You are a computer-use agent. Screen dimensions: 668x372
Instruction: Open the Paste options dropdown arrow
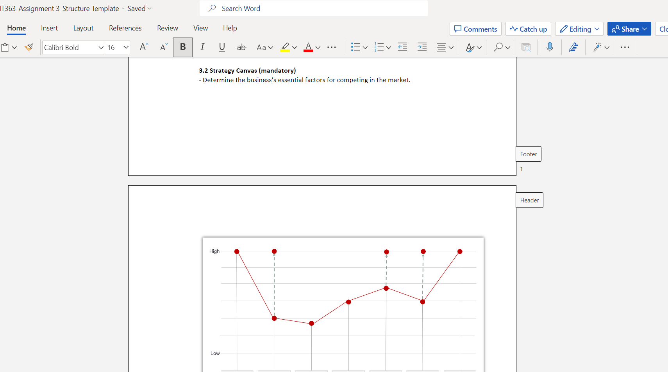14,48
